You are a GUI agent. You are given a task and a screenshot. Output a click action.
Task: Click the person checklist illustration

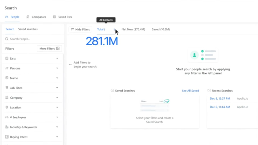click(x=203, y=55)
